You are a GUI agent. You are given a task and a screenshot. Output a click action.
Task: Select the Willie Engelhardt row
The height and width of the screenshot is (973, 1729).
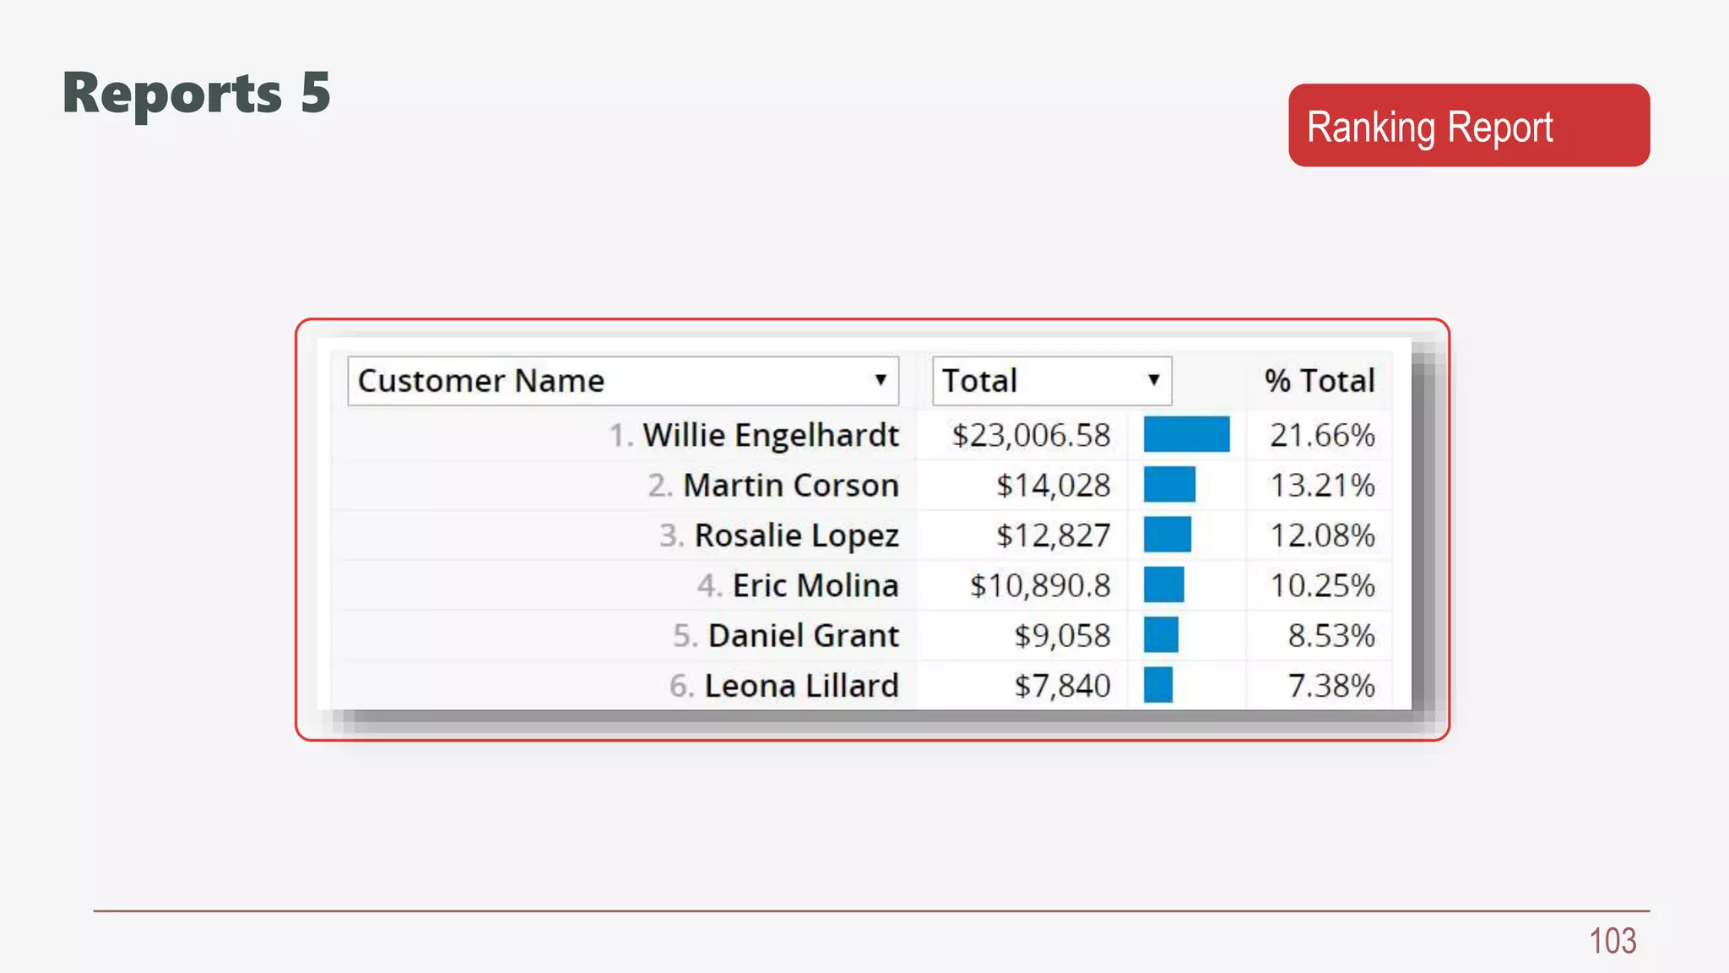click(x=770, y=436)
